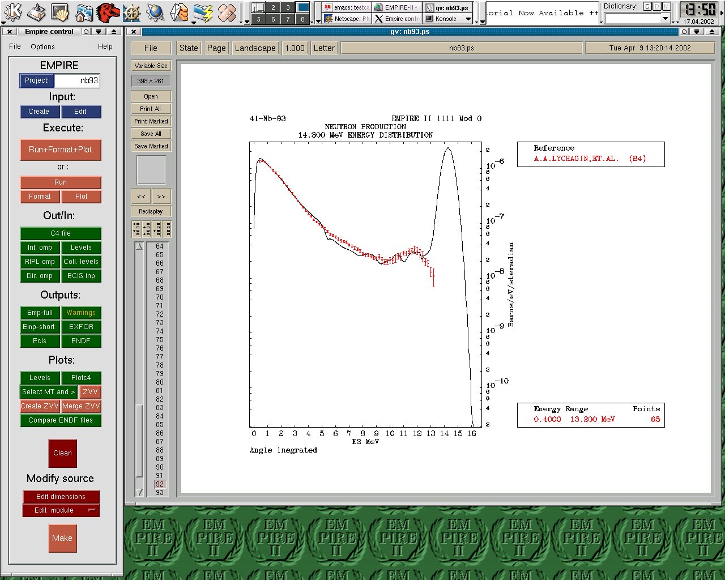The image size is (725, 580).
Task: Switch to EMPIRE-II window in taskbar
Action: pyautogui.click(x=397, y=7)
